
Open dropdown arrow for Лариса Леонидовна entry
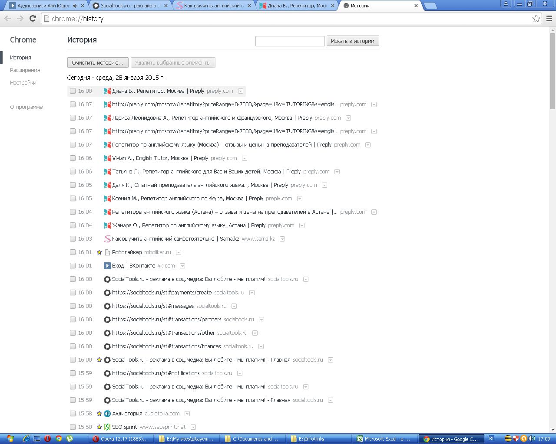tap(348, 118)
